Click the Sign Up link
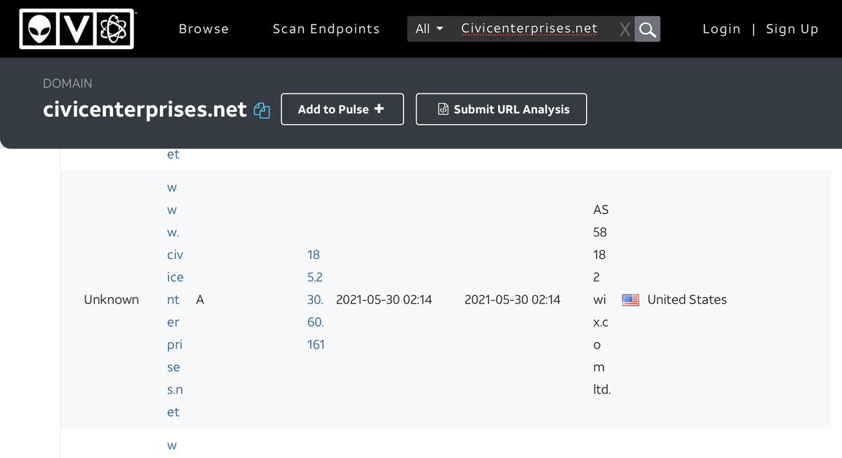 (x=792, y=29)
